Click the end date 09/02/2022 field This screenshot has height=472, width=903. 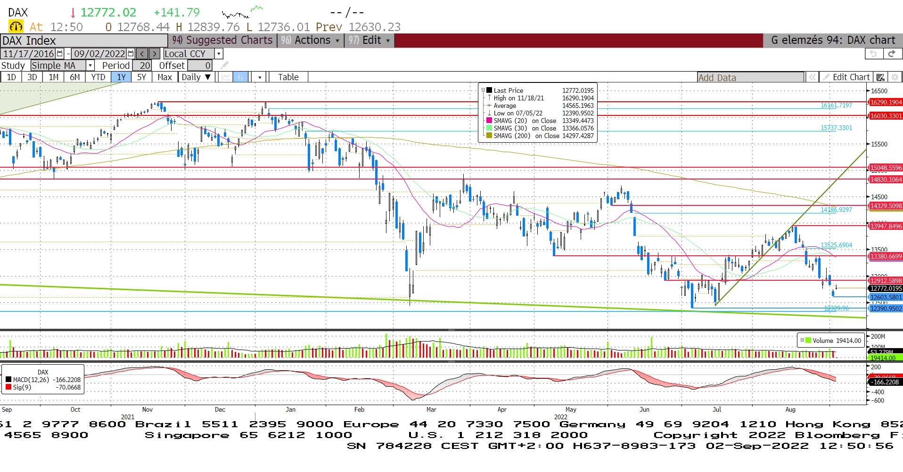99,54
